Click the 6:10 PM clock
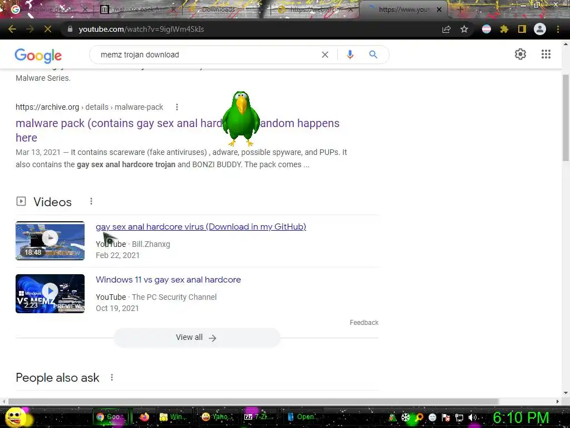 [x=520, y=417]
